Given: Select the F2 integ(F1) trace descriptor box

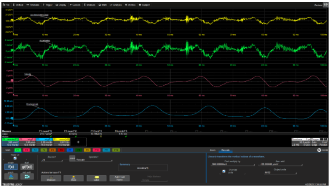Looking at the screenshot, I should click(27, 142).
